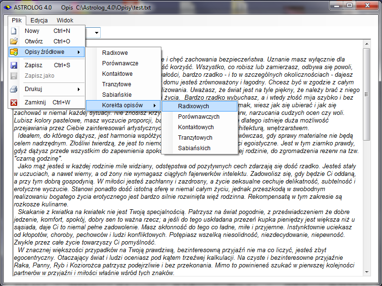
Task: Choose Zamknij to close the description
Action: pos(47,102)
